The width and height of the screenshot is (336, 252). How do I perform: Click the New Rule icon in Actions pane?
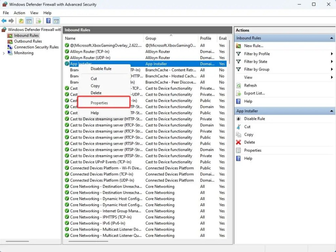click(239, 46)
